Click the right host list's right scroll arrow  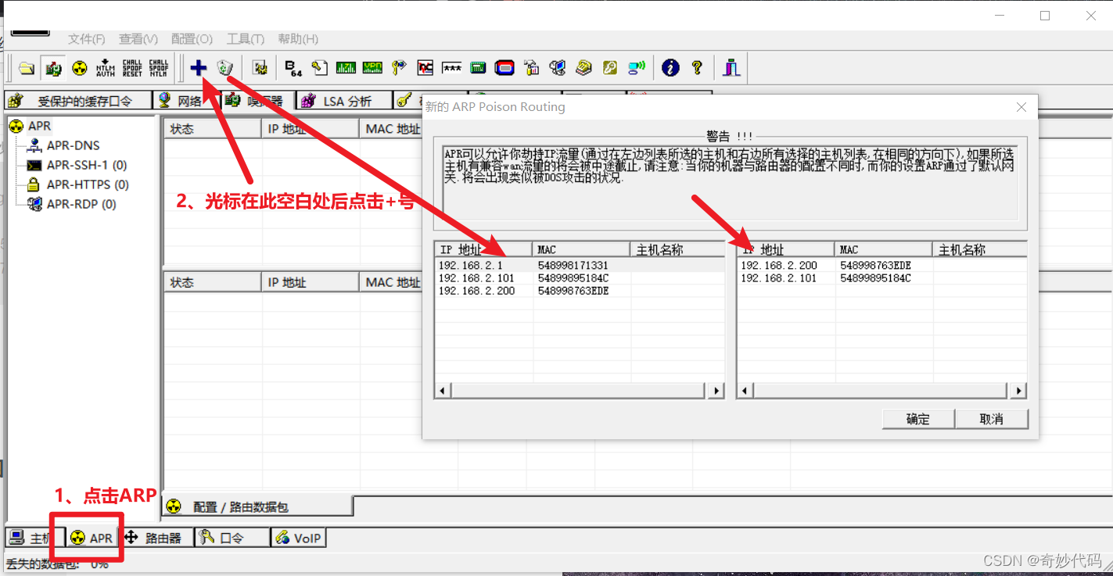click(x=1018, y=391)
